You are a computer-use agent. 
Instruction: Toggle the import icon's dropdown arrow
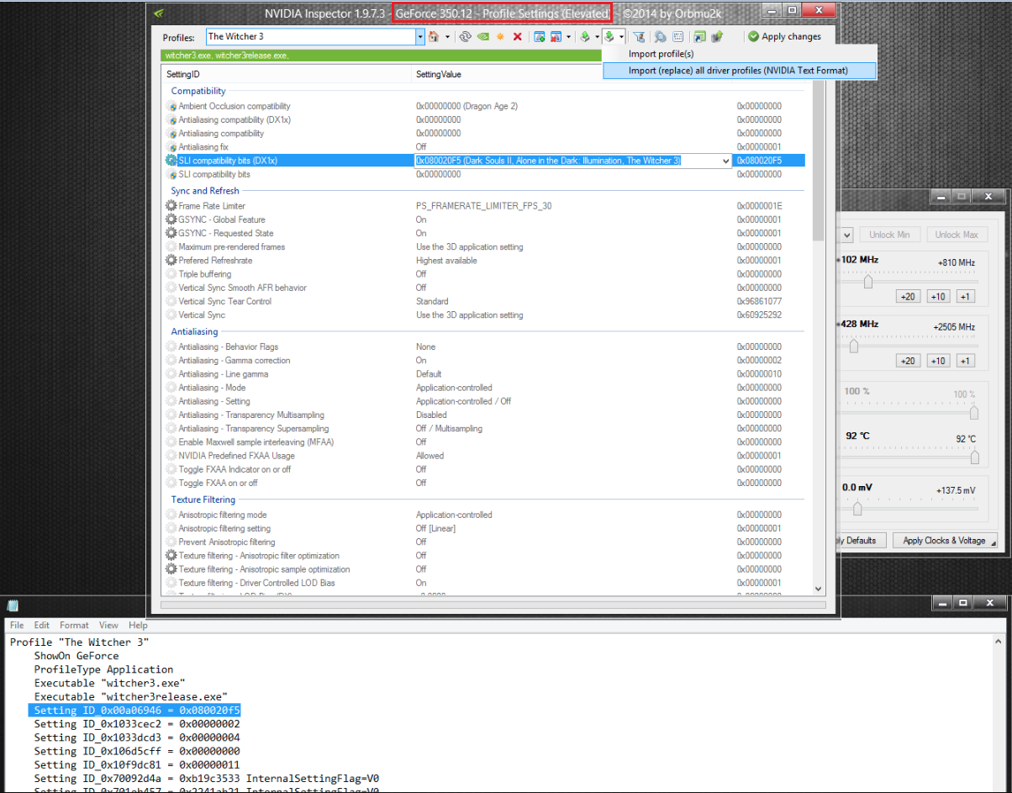(621, 37)
